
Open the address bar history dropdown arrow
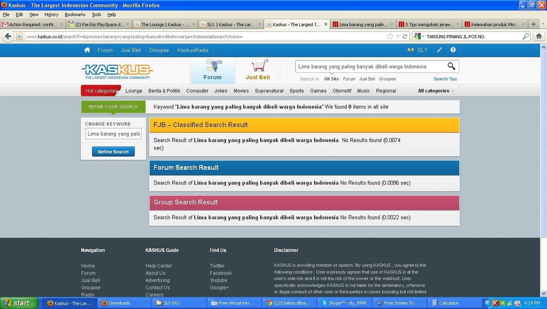pyautogui.click(x=398, y=36)
